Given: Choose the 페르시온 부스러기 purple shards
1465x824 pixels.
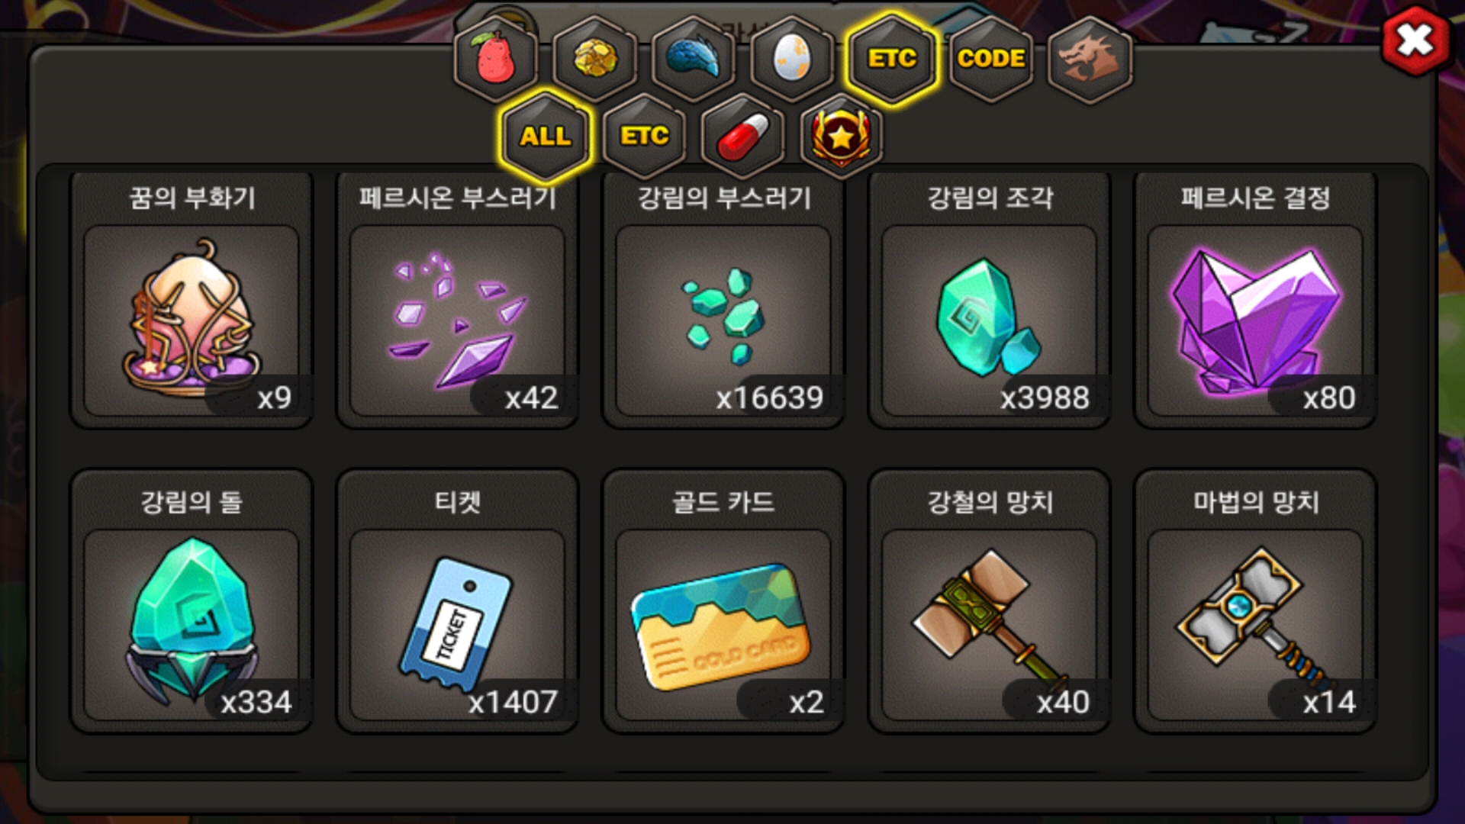Looking at the screenshot, I should point(457,300).
